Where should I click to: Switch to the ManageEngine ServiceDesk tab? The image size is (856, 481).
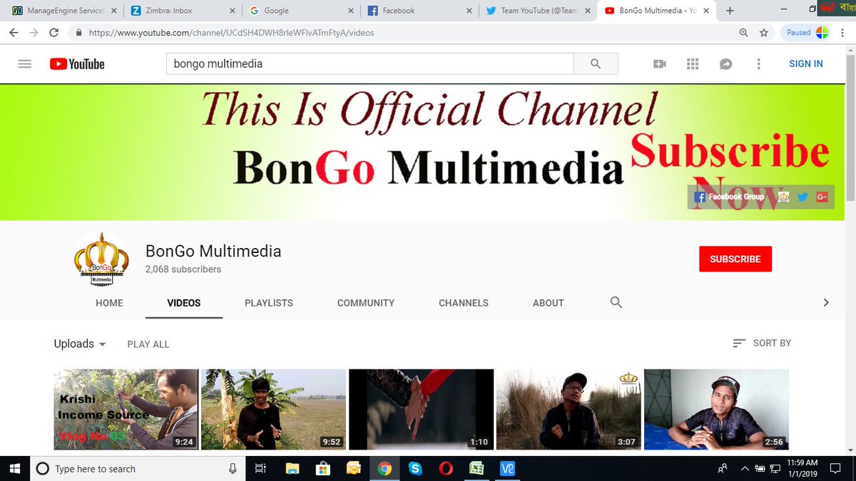click(62, 11)
